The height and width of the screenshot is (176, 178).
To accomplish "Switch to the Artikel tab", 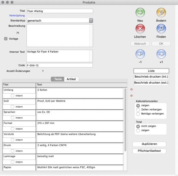I will tap(71, 79).
